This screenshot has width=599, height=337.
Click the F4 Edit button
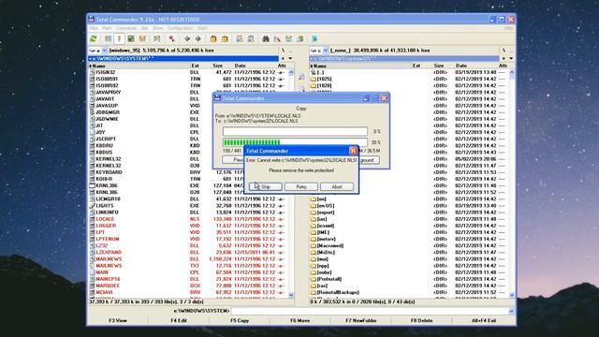pos(179,320)
